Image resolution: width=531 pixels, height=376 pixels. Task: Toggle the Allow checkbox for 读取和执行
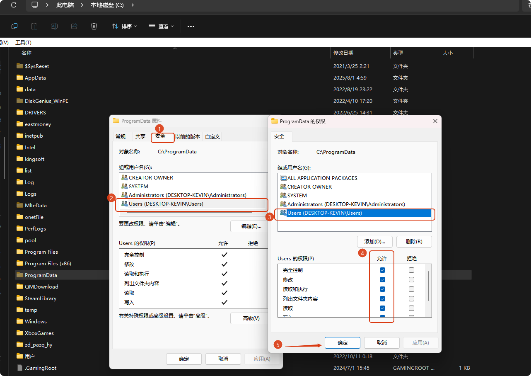pyautogui.click(x=382, y=289)
